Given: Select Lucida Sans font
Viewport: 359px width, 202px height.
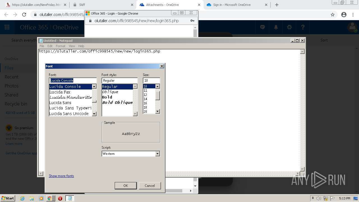Looking at the screenshot, I should pos(70,103).
